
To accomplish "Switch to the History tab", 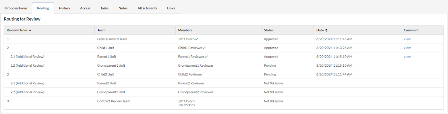I will tap(65, 8).
